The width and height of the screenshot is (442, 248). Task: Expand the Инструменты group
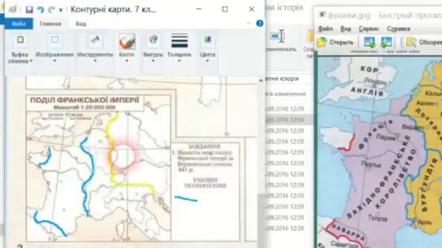click(95, 48)
